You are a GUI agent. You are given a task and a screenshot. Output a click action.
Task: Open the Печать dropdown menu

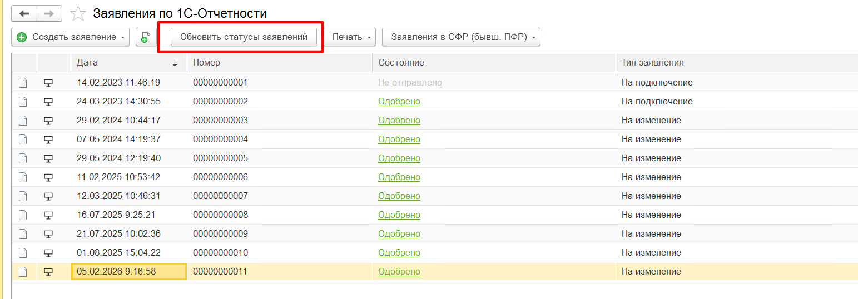coord(350,37)
